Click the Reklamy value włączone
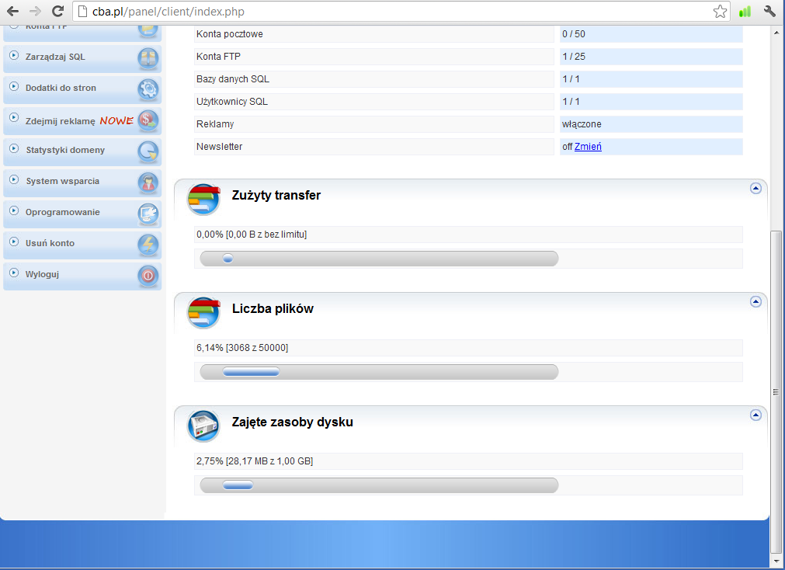This screenshot has width=785, height=570. point(582,124)
